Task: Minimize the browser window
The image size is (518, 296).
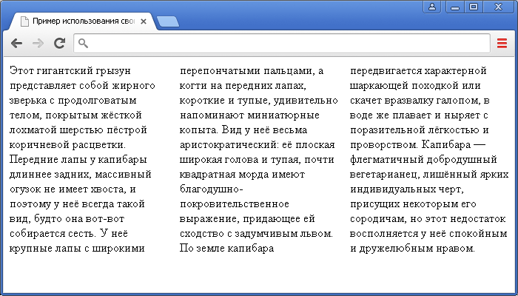Action: click(x=455, y=7)
